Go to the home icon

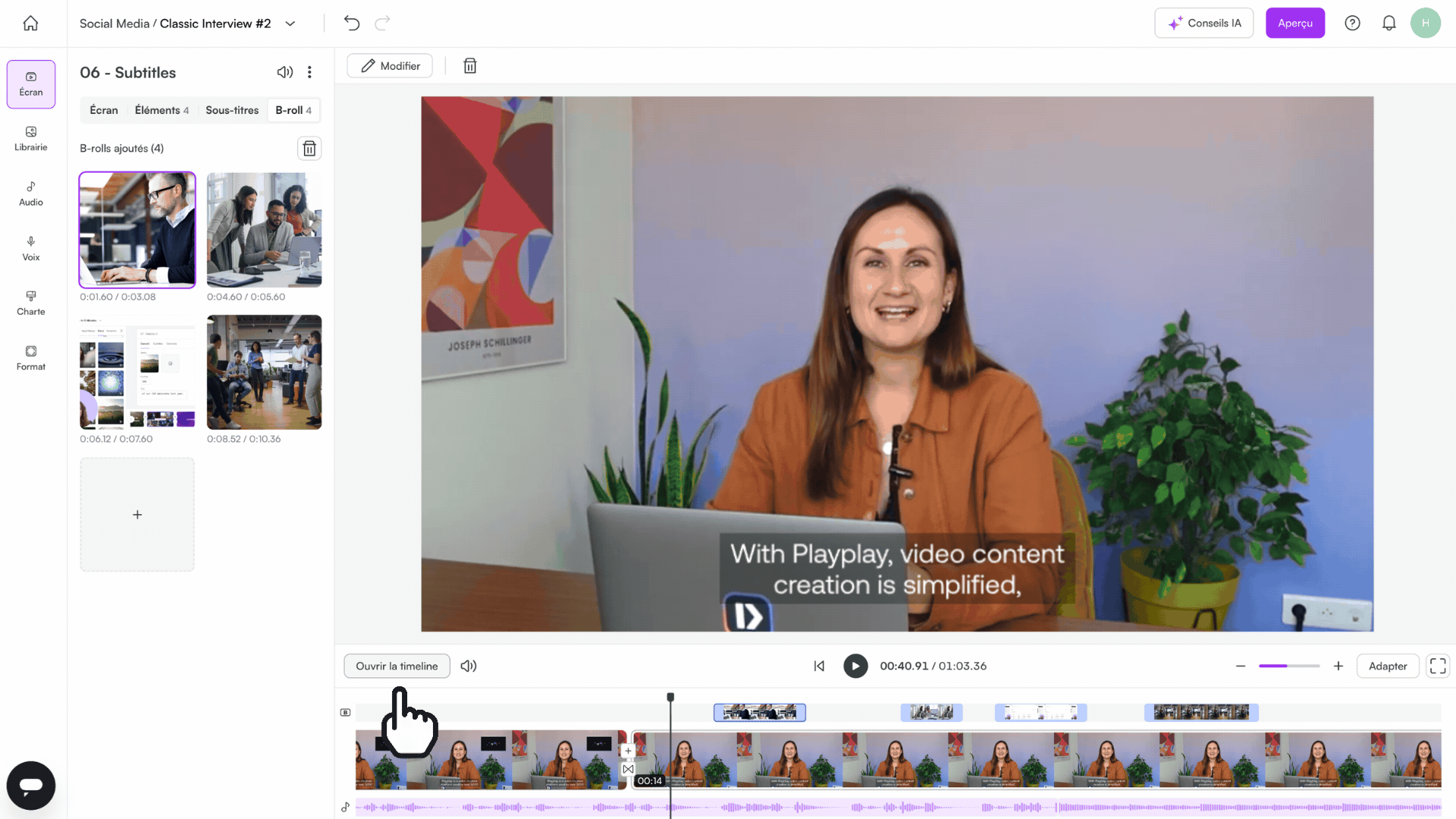click(x=30, y=23)
